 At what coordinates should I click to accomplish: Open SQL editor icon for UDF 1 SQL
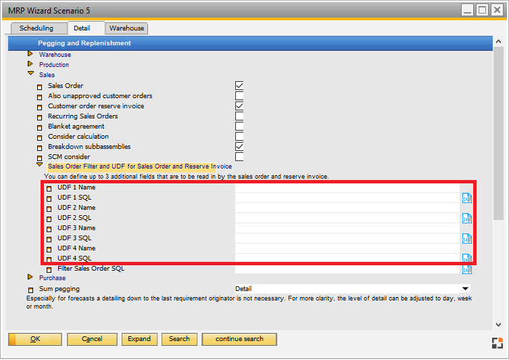pyautogui.click(x=466, y=198)
